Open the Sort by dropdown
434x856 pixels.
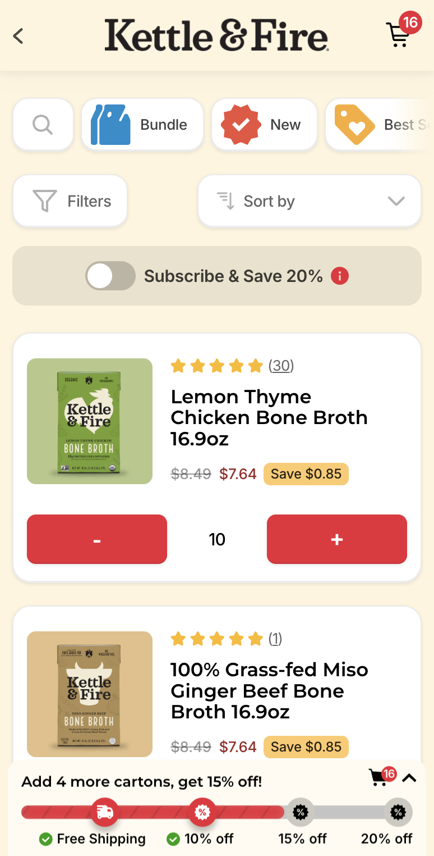[x=310, y=201]
